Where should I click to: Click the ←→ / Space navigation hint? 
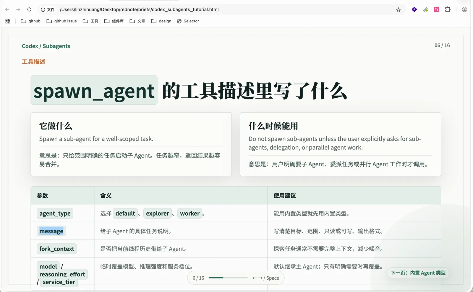coord(265,278)
